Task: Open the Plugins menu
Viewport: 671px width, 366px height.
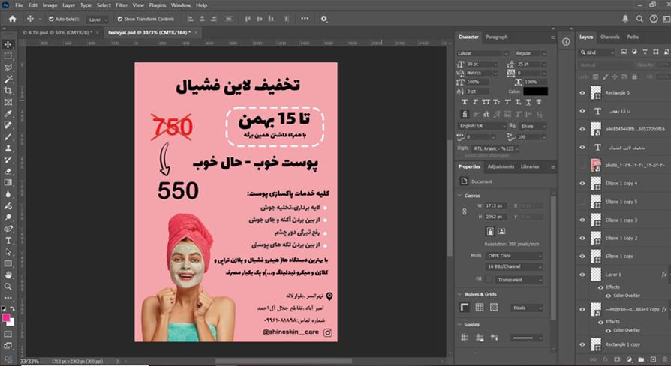Action: (158, 5)
